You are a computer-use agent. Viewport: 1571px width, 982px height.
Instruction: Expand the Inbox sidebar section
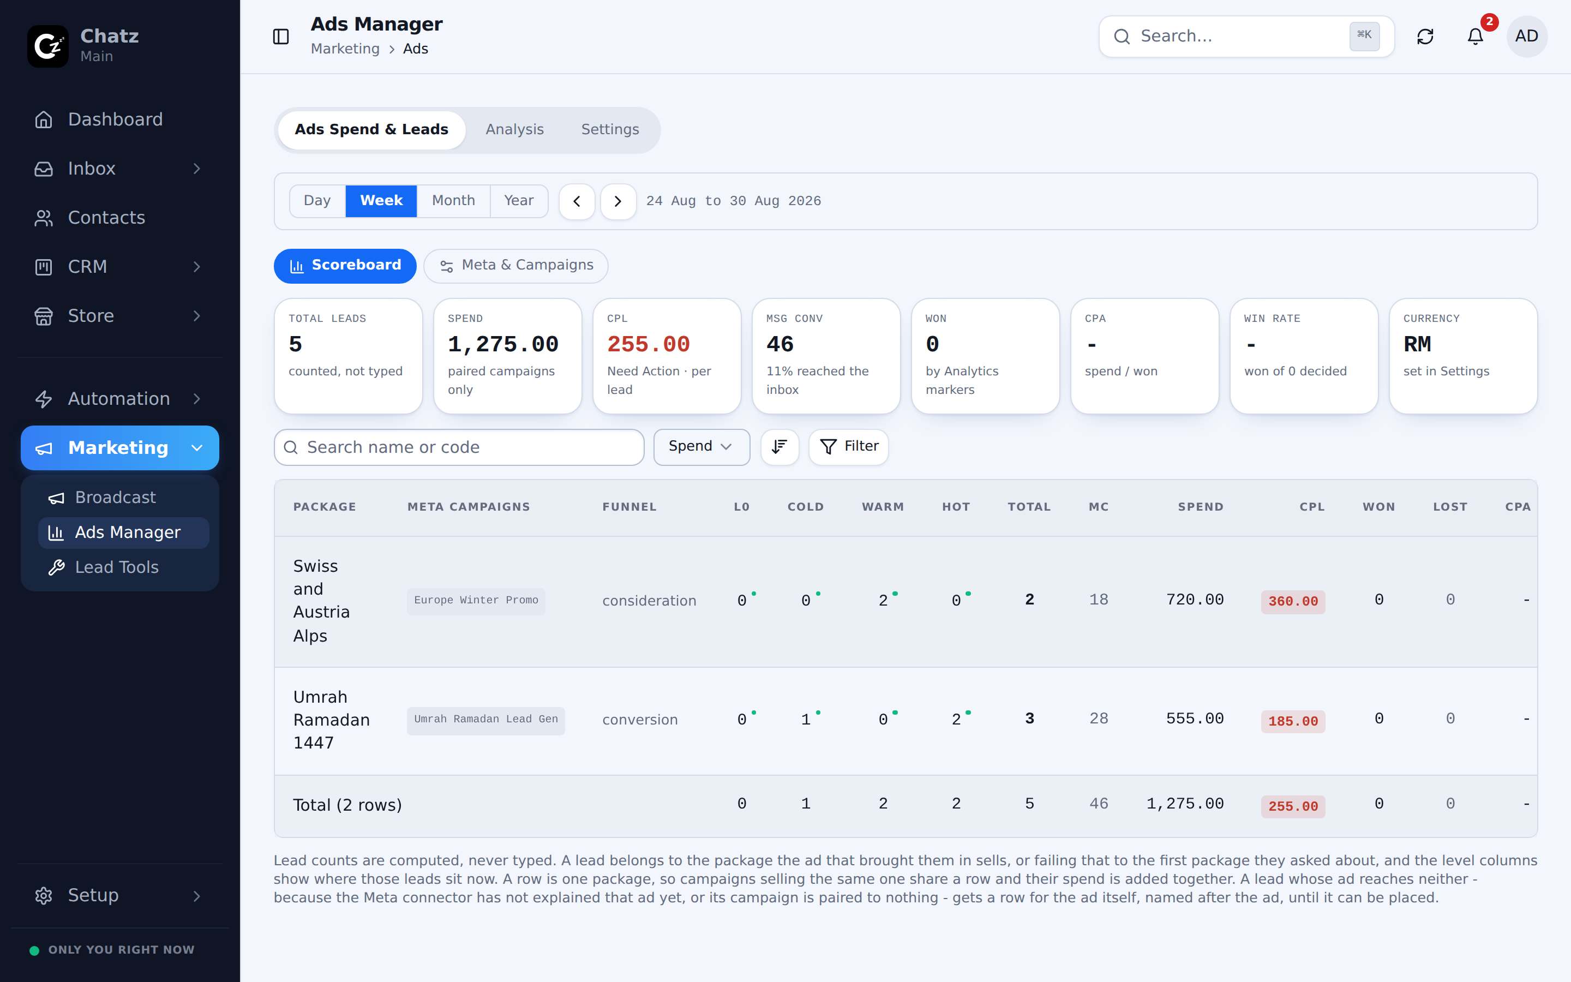[x=120, y=169]
